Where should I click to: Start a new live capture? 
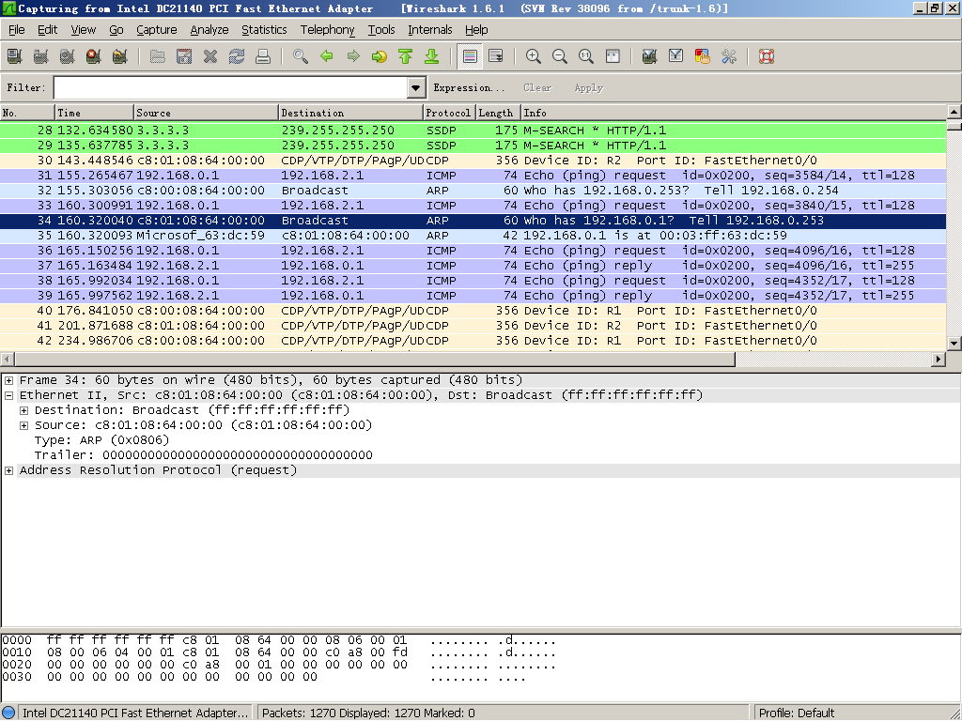(x=67, y=56)
